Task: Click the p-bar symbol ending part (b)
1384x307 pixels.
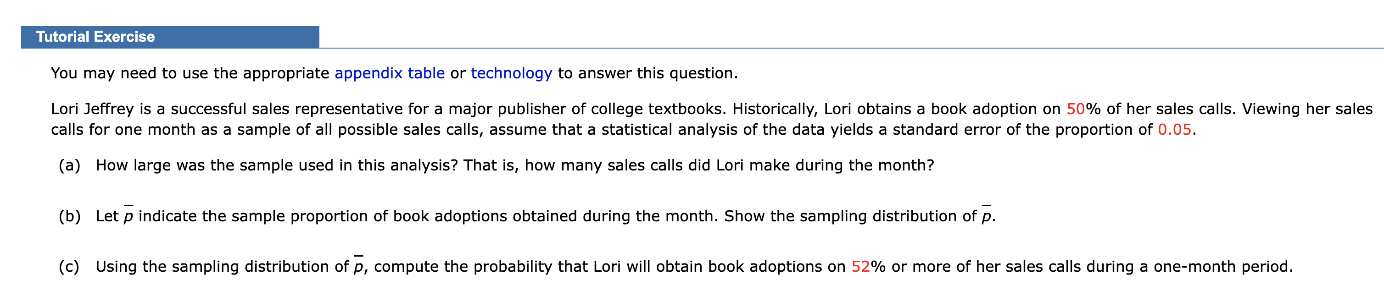Action: click(987, 215)
